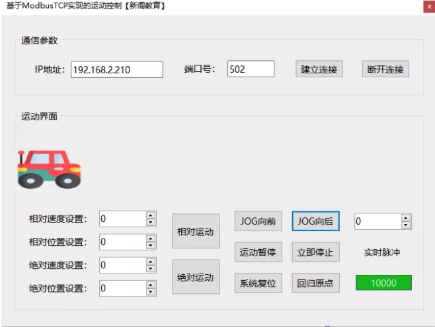Click the 绝对速度设置 label
Viewport: 435px width, 327px height.
tap(58, 265)
